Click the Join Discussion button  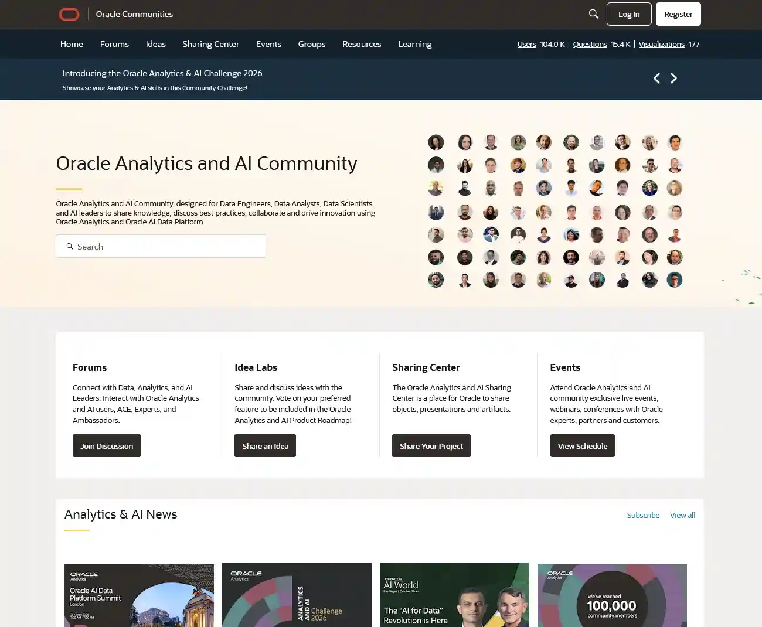107,446
